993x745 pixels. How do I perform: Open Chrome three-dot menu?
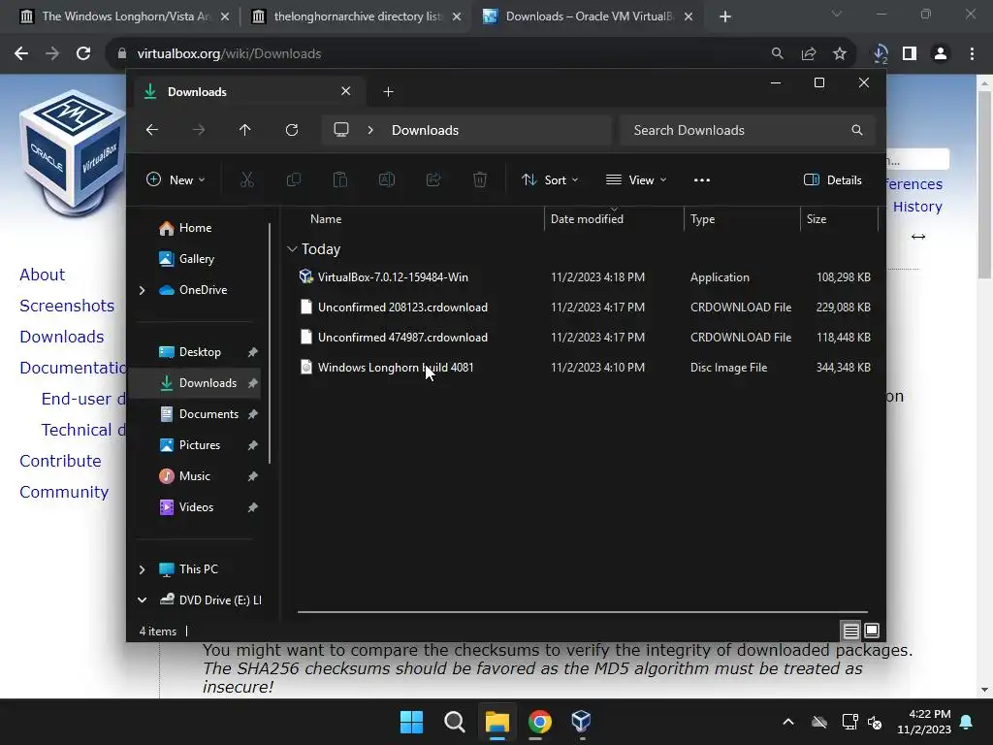tap(972, 54)
